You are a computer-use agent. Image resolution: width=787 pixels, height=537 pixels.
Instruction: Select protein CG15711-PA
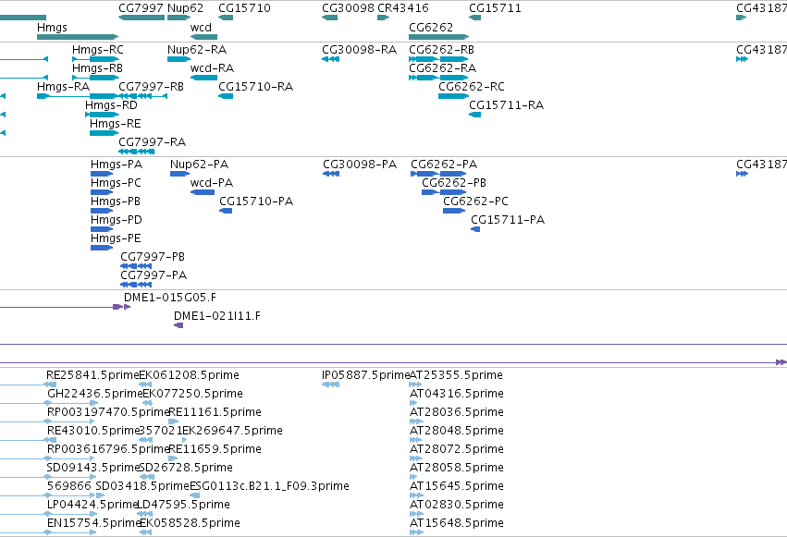pyautogui.click(x=475, y=229)
